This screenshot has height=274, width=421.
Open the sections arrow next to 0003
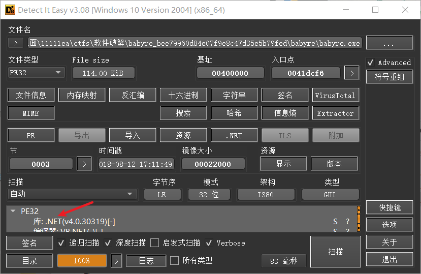pyautogui.click(x=84, y=164)
